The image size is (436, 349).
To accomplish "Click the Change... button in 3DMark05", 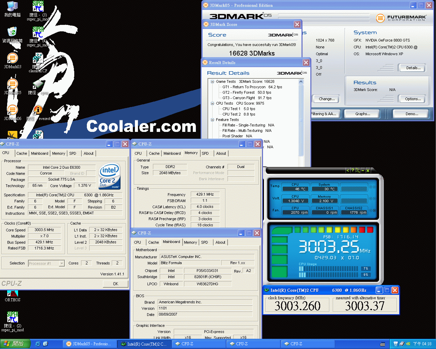I will (x=326, y=99).
